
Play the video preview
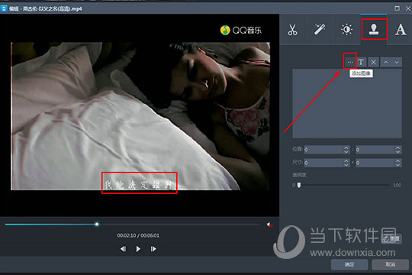[x=138, y=249]
